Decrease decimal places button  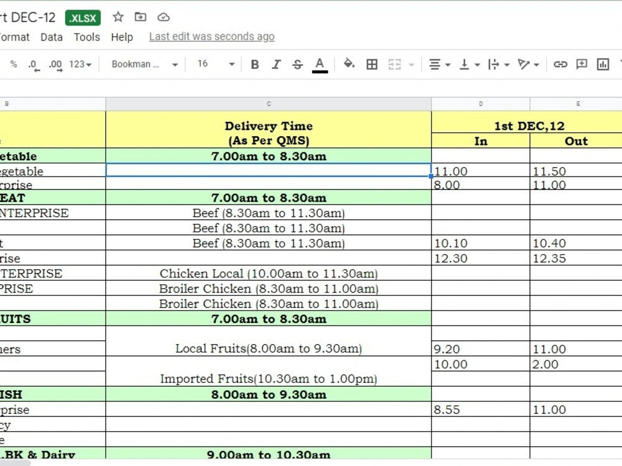(x=34, y=65)
